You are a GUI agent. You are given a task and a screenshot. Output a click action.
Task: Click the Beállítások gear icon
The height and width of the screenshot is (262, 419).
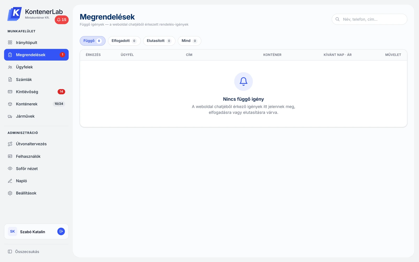coord(10,193)
